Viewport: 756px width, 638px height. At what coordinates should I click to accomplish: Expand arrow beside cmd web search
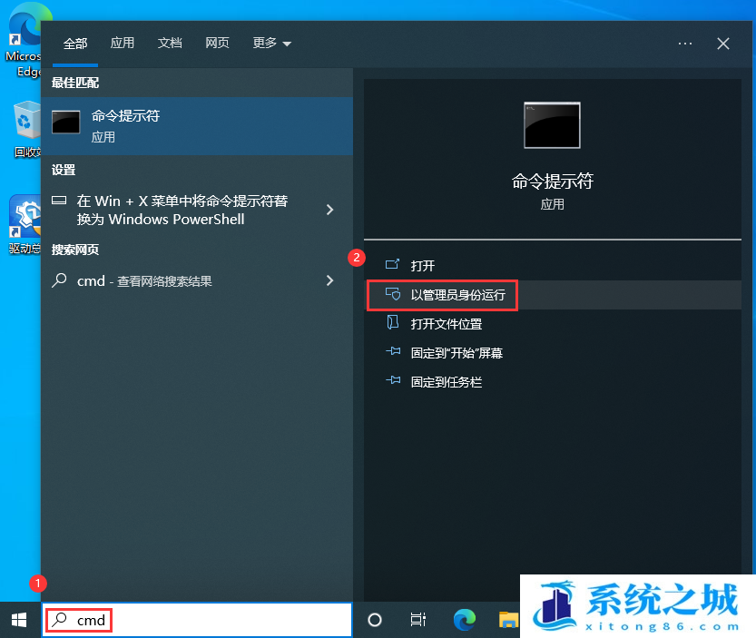click(x=329, y=280)
